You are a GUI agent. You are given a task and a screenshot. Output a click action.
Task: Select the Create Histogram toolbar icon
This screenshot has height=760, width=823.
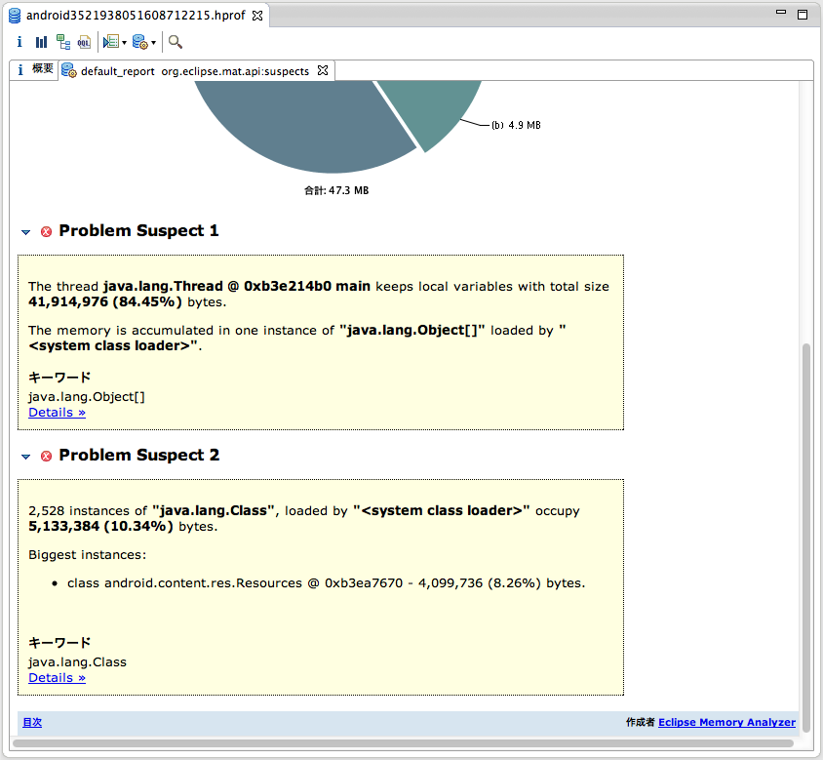point(41,42)
